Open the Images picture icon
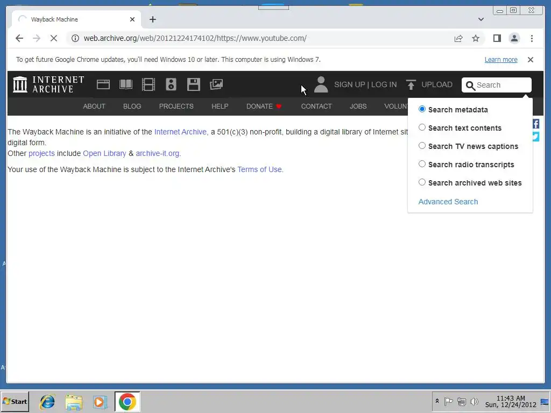This screenshot has width=551, height=413. click(216, 84)
